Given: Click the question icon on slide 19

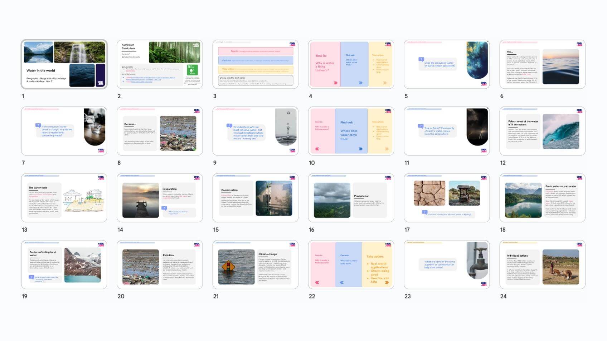Looking at the screenshot, I should (x=31, y=277).
